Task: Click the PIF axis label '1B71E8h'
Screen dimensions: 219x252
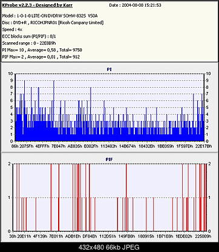Action: click(165, 236)
